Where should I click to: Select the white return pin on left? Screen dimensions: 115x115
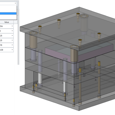(x=40, y=79)
